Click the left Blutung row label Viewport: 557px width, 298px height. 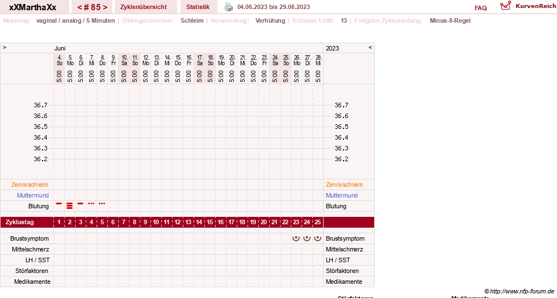[x=39, y=206]
